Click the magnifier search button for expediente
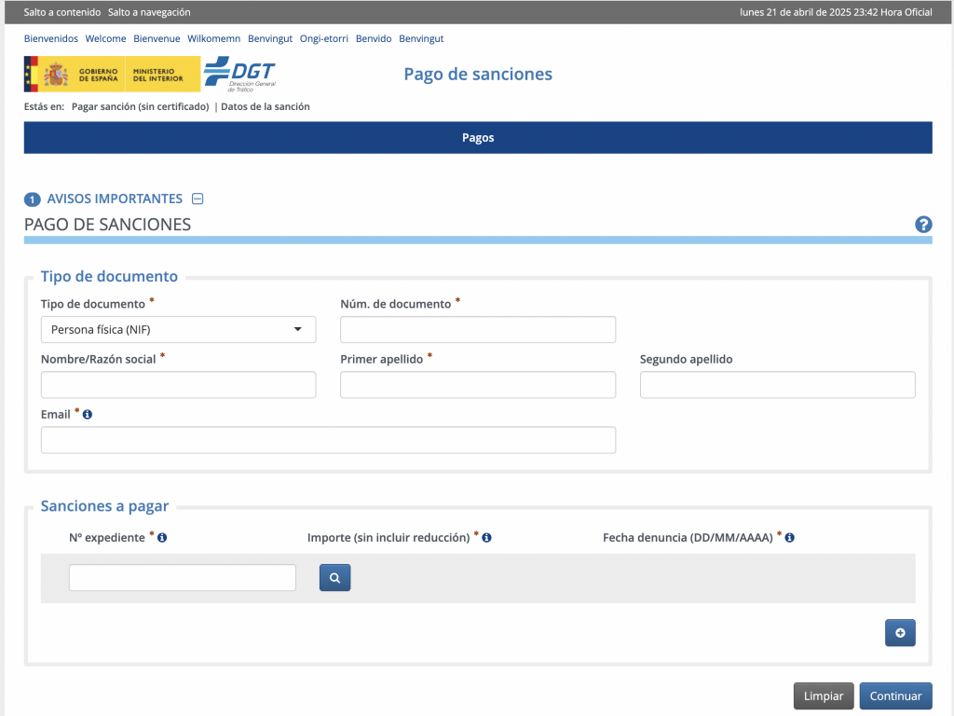This screenshot has width=954, height=716. pyautogui.click(x=334, y=578)
